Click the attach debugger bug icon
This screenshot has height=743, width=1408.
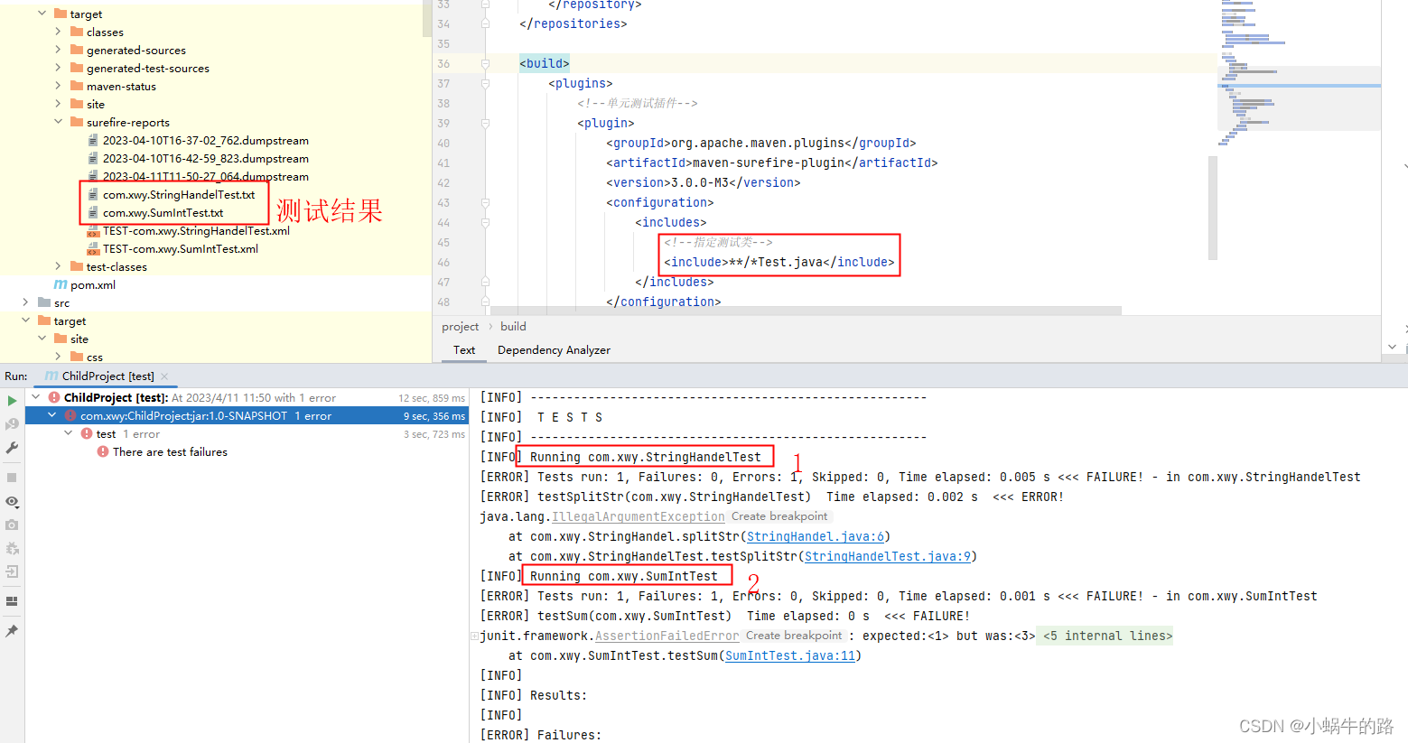pos(12,548)
